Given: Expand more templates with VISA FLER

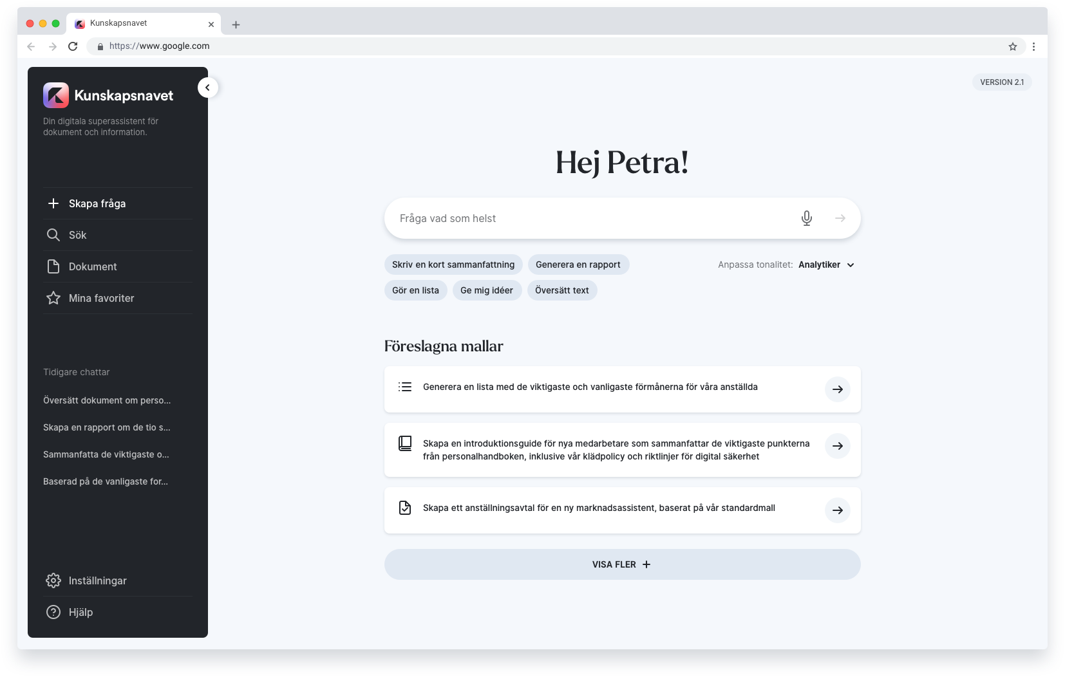Looking at the screenshot, I should 622,564.
